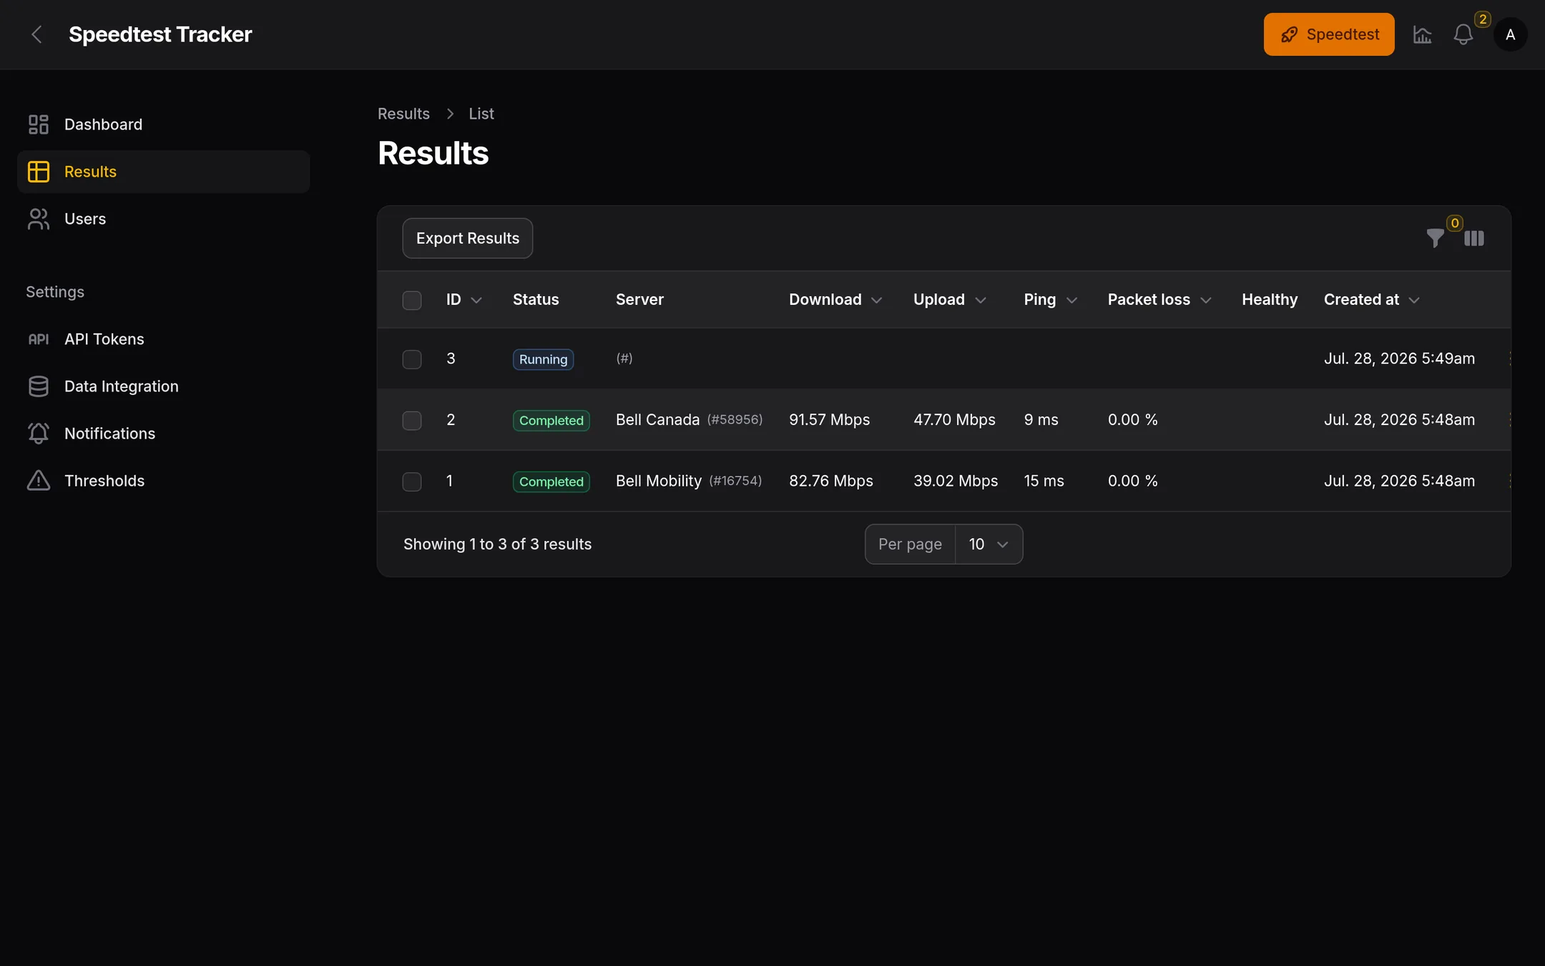This screenshot has height=966, width=1545.
Task: Click Bell Mobility server name
Action: point(659,481)
